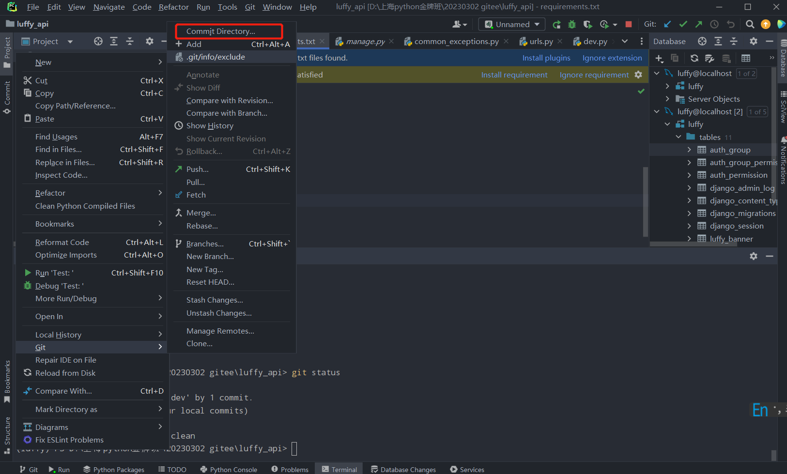Open Project view dropdown arrow

[70, 42]
